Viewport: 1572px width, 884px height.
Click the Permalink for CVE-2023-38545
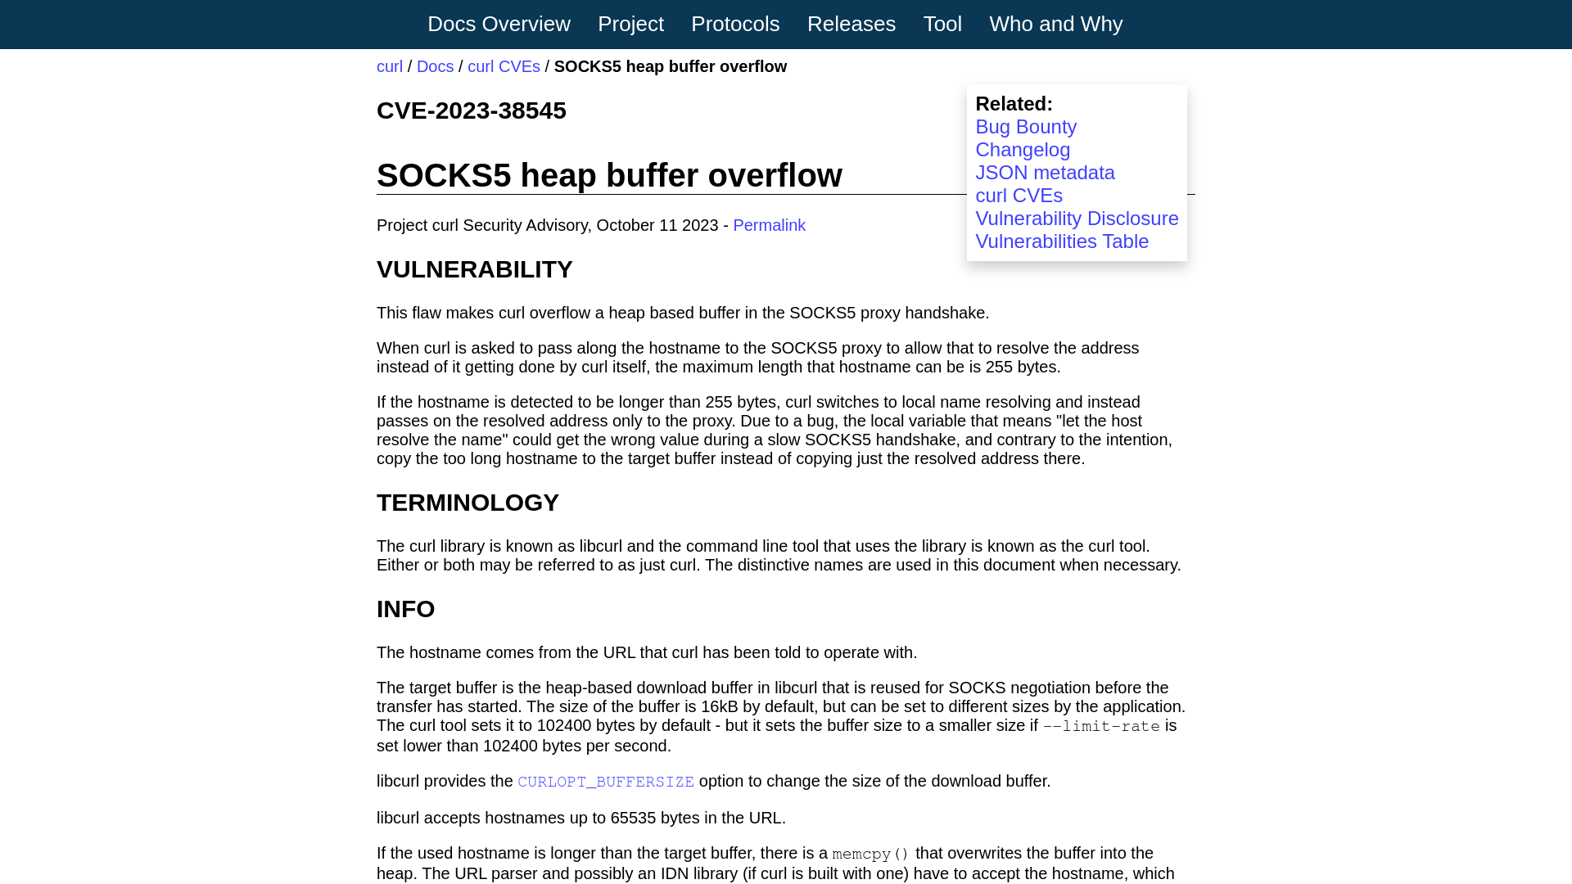pyautogui.click(x=769, y=224)
